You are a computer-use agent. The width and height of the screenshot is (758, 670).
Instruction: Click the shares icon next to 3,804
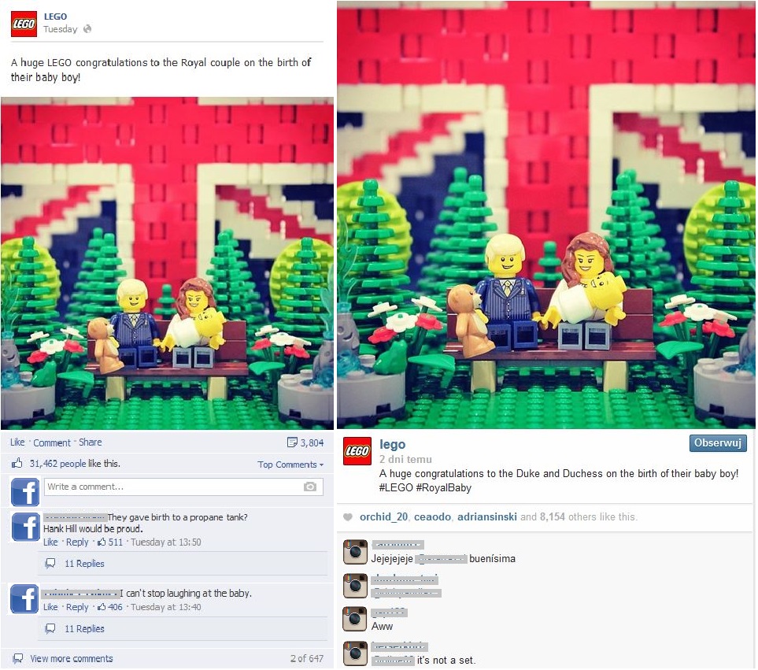coord(292,442)
